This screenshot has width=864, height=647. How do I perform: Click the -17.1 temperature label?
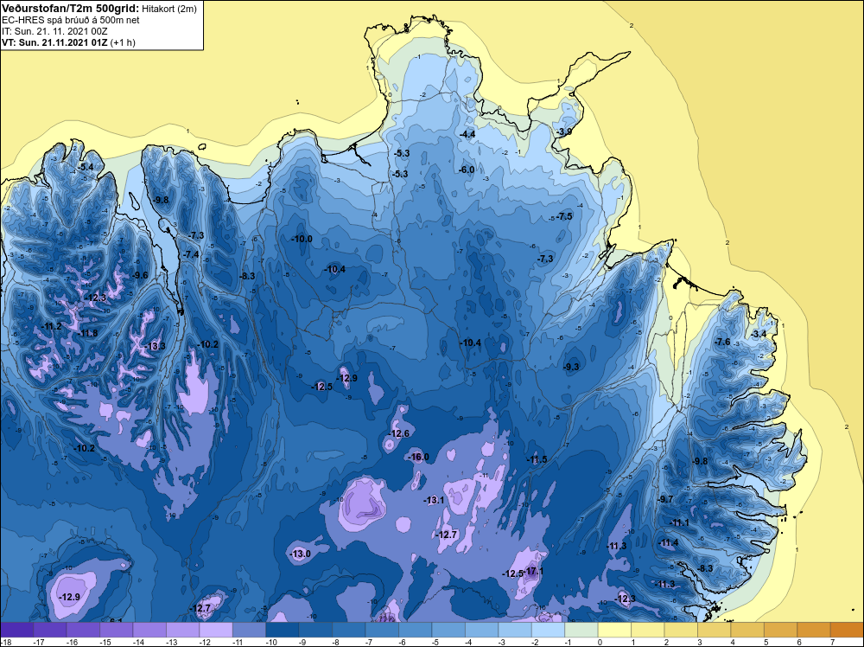click(x=534, y=572)
